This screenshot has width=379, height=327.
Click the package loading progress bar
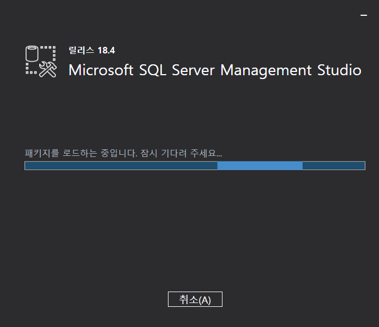coord(195,166)
